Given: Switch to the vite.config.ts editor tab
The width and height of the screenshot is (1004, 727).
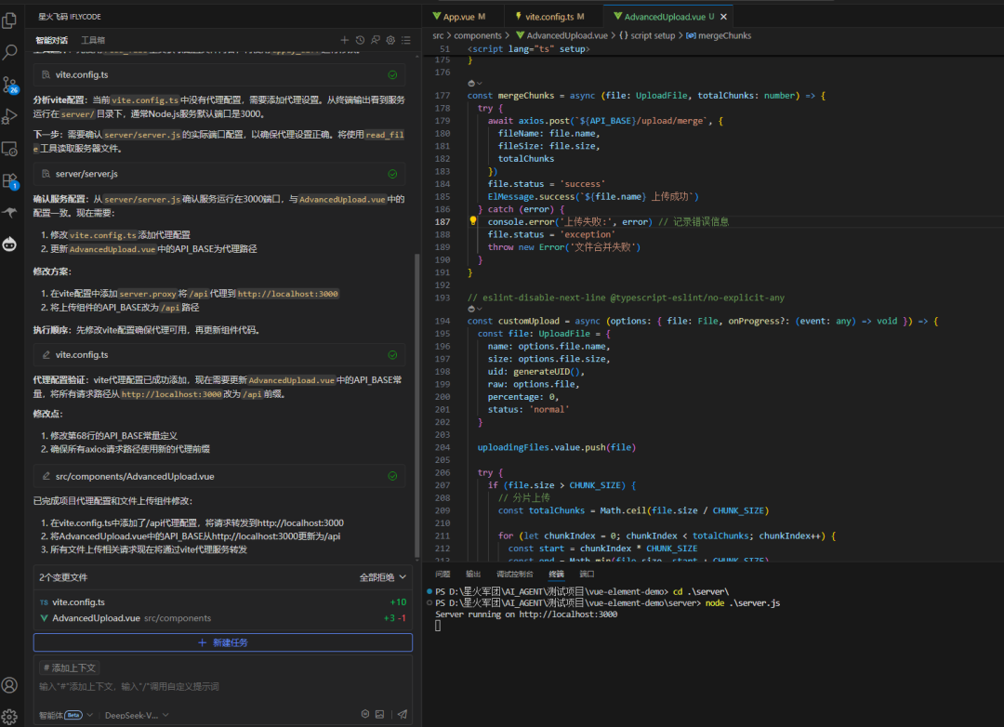Looking at the screenshot, I should tap(555, 15).
